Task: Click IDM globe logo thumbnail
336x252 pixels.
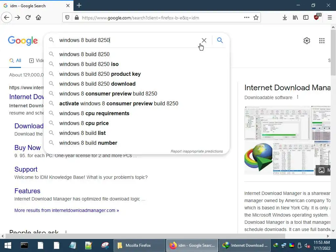Action: point(258,157)
